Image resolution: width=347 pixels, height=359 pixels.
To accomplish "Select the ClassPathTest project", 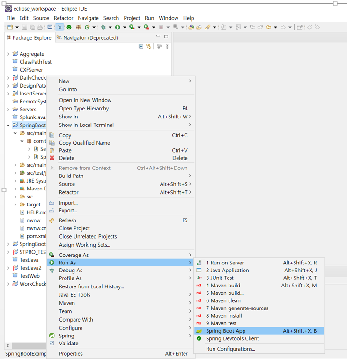I will click(35, 62).
